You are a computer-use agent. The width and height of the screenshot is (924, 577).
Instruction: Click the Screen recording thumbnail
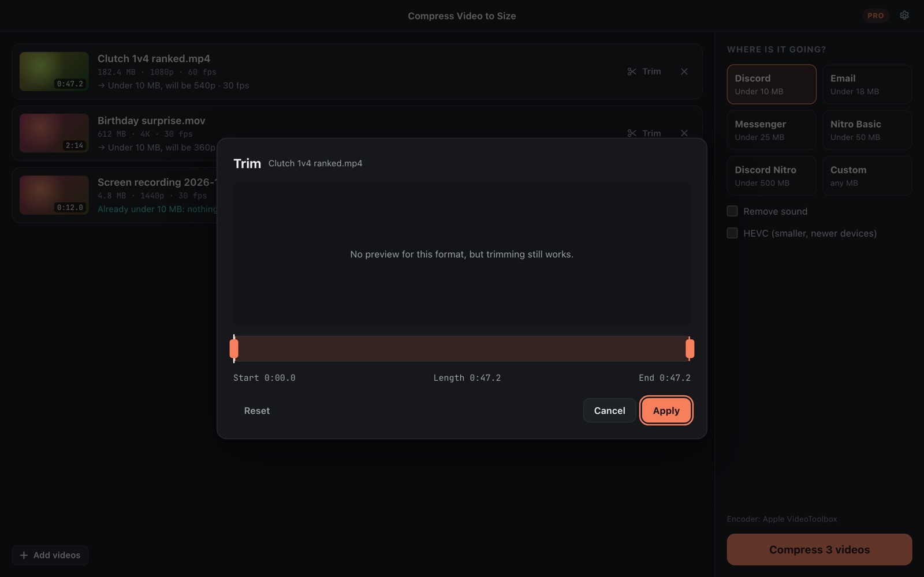(54, 195)
